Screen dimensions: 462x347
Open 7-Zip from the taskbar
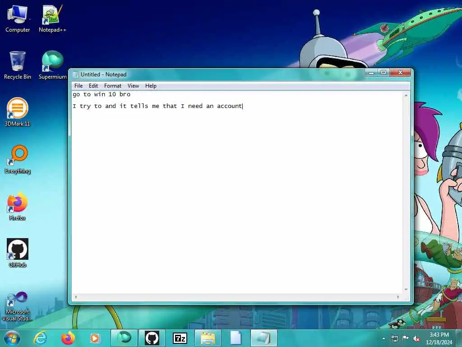[180, 338]
